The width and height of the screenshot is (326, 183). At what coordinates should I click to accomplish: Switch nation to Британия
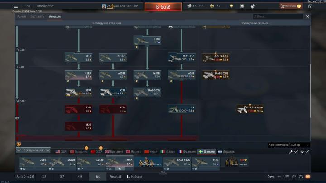(114, 152)
